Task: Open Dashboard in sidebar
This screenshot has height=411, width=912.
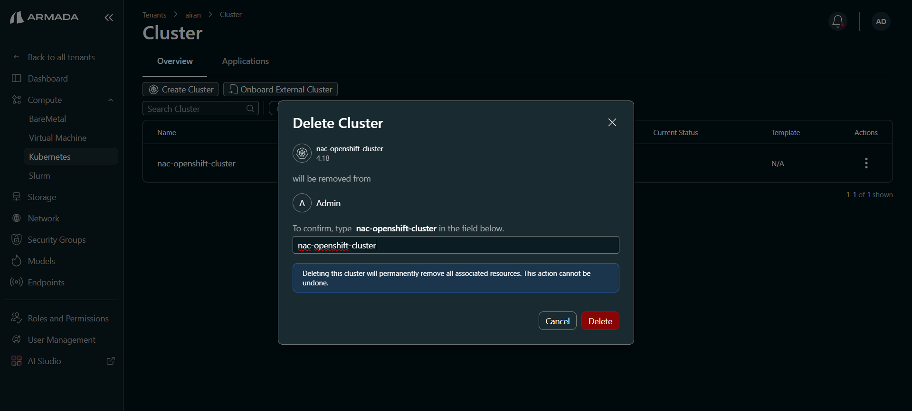Action: pos(47,79)
